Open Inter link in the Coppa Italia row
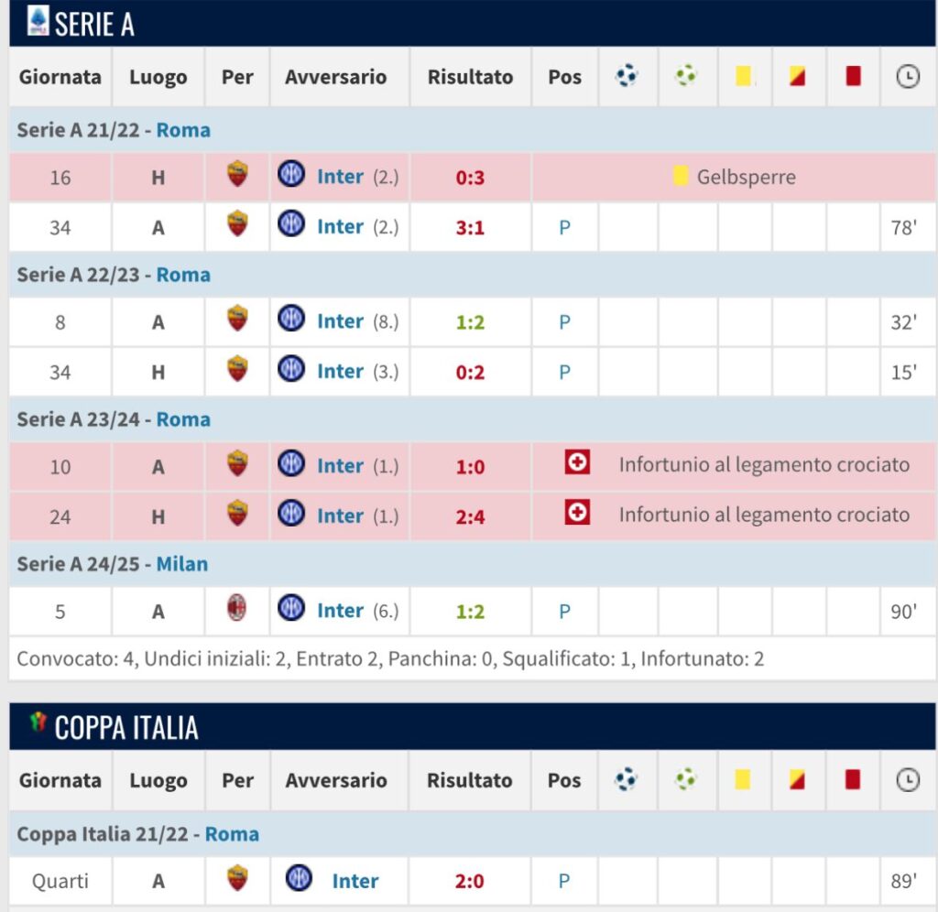Viewport: 938px width, 912px height. pyautogui.click(x=355, y=881)
